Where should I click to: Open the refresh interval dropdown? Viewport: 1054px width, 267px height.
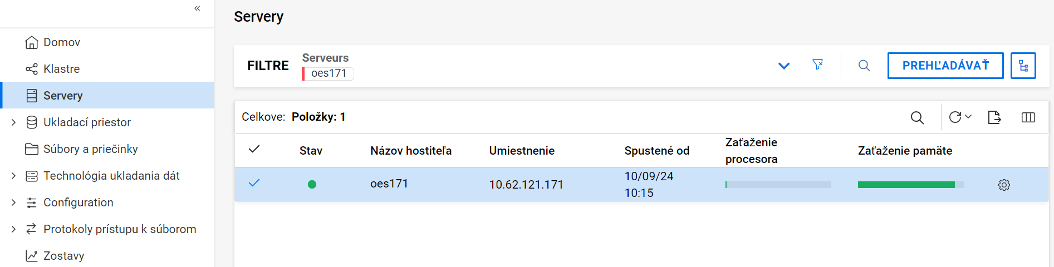pos(960,117)
